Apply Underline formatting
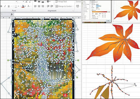 9,6
